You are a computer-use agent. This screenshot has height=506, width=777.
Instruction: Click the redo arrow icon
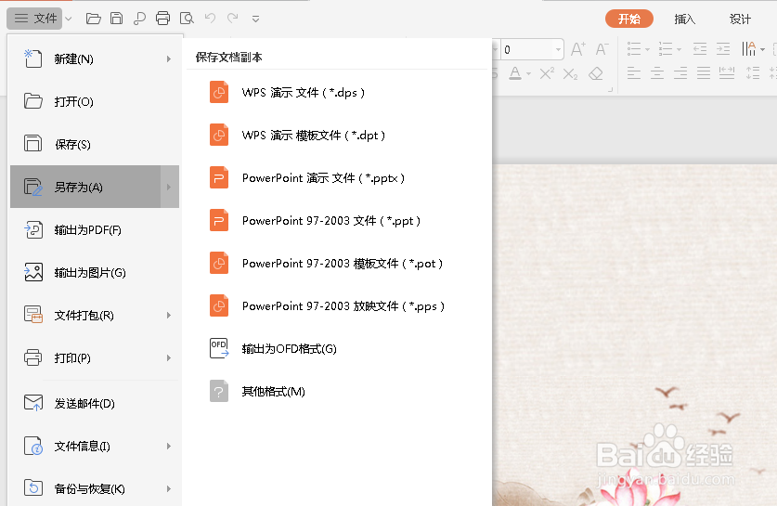[232, 19]
